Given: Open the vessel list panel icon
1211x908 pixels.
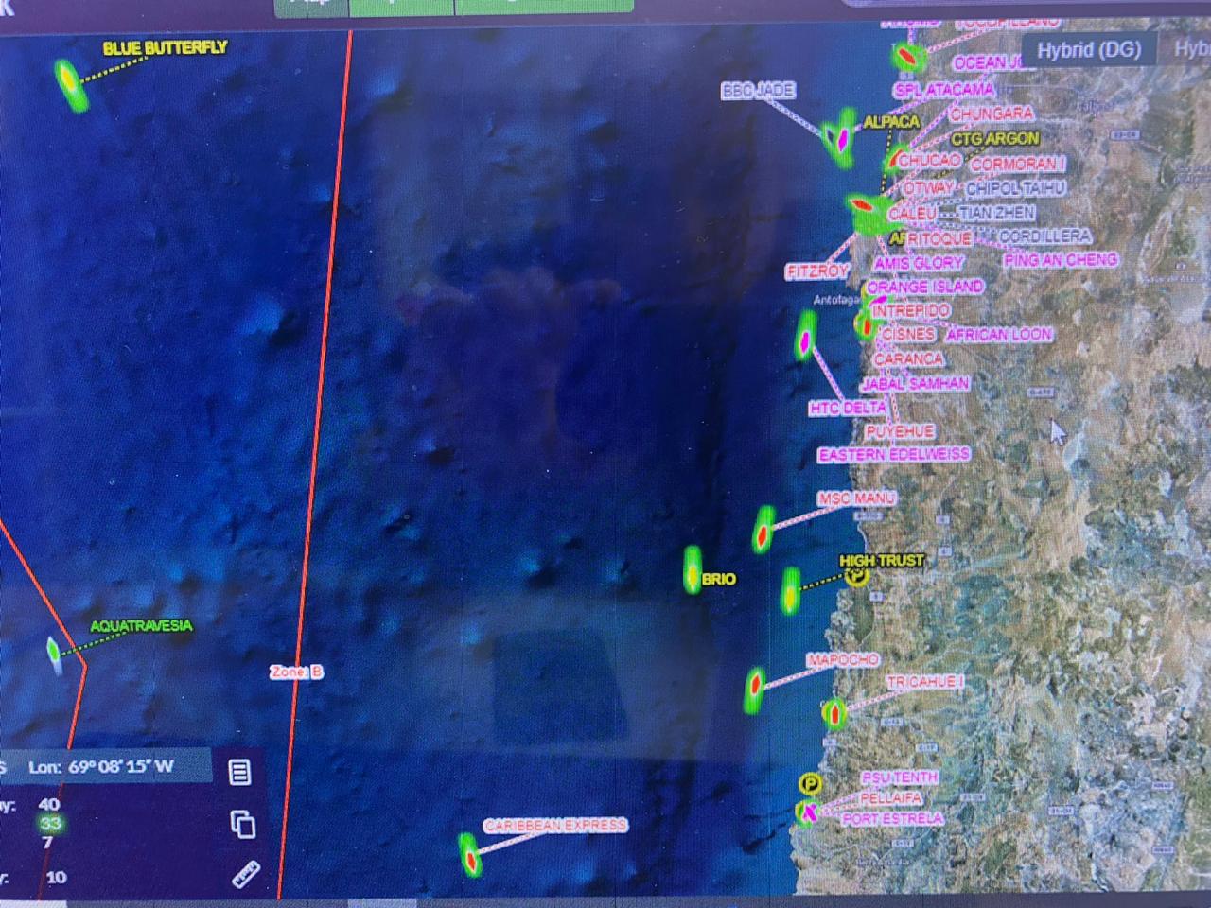Looking at the screenshot, I should pyautogui.click(x=238, y=774).
